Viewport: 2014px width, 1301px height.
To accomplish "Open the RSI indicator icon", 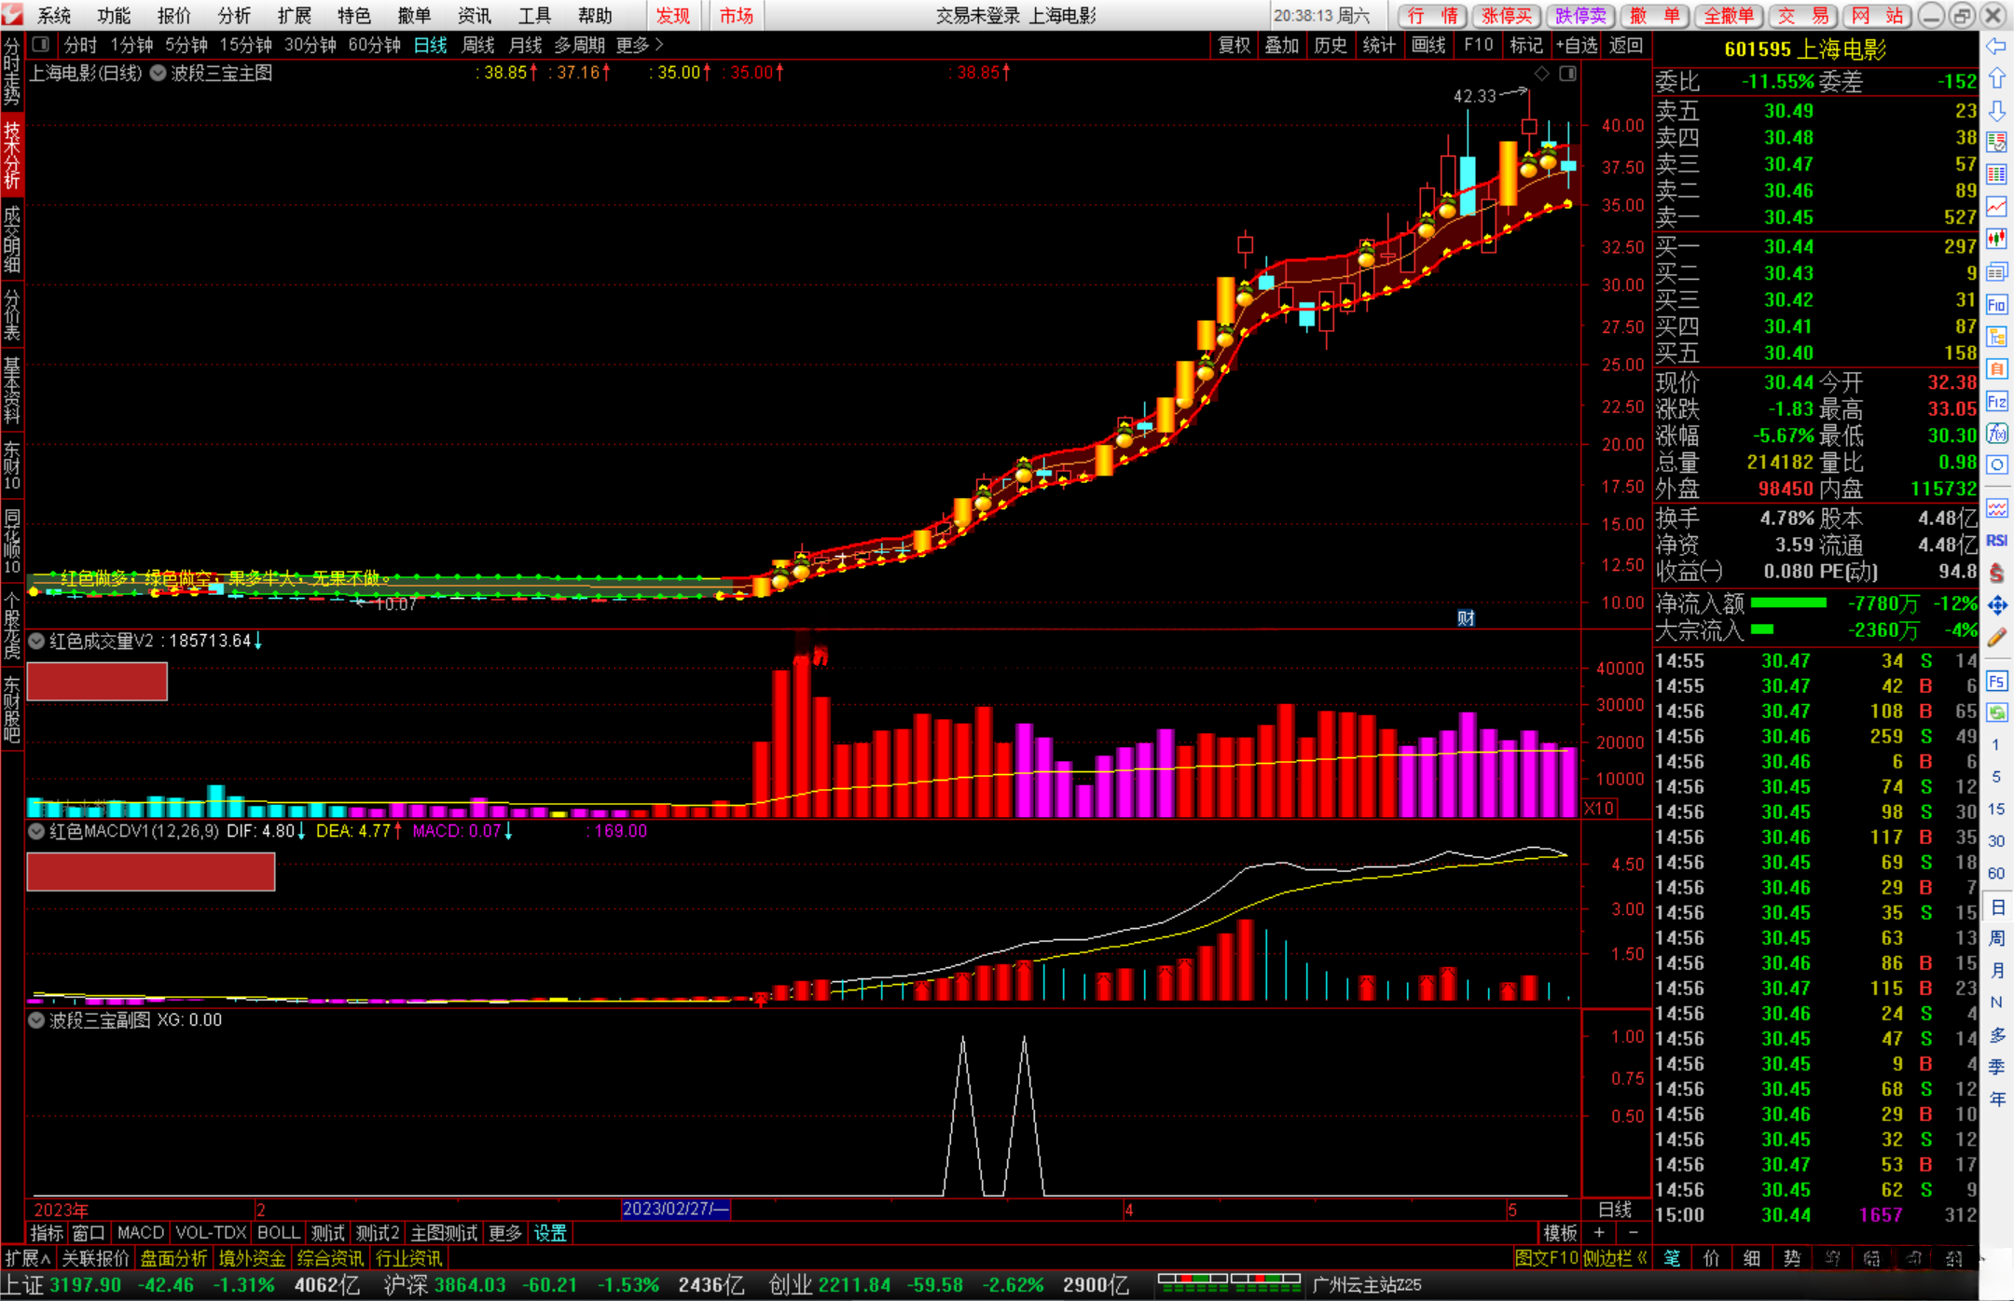I will (x=1996, y=541).
